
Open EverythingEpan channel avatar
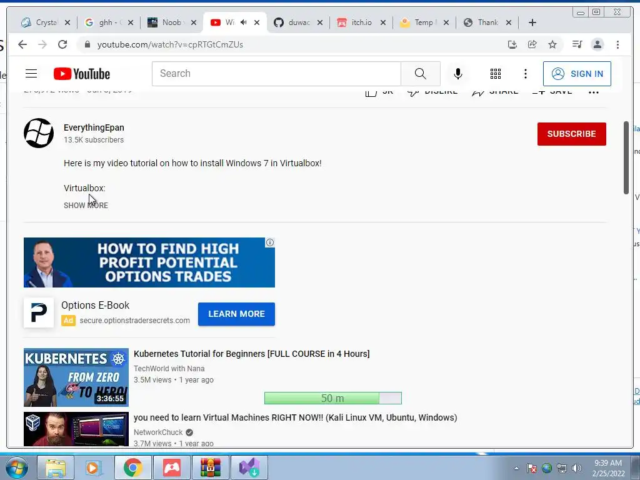click(x=39, y=133)
